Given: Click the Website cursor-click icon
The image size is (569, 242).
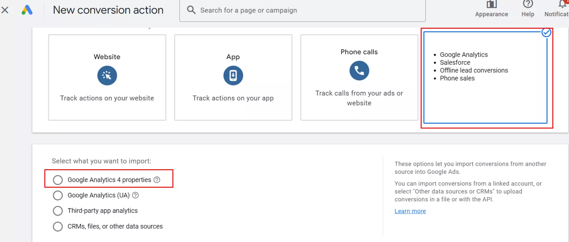Looking at the screenshot, I should [107, 75].
